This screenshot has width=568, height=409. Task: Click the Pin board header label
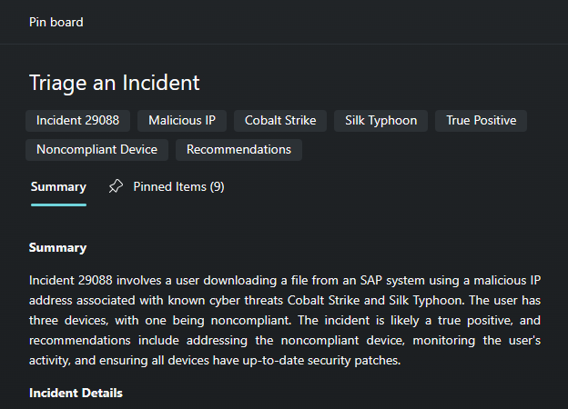[56, 22]
